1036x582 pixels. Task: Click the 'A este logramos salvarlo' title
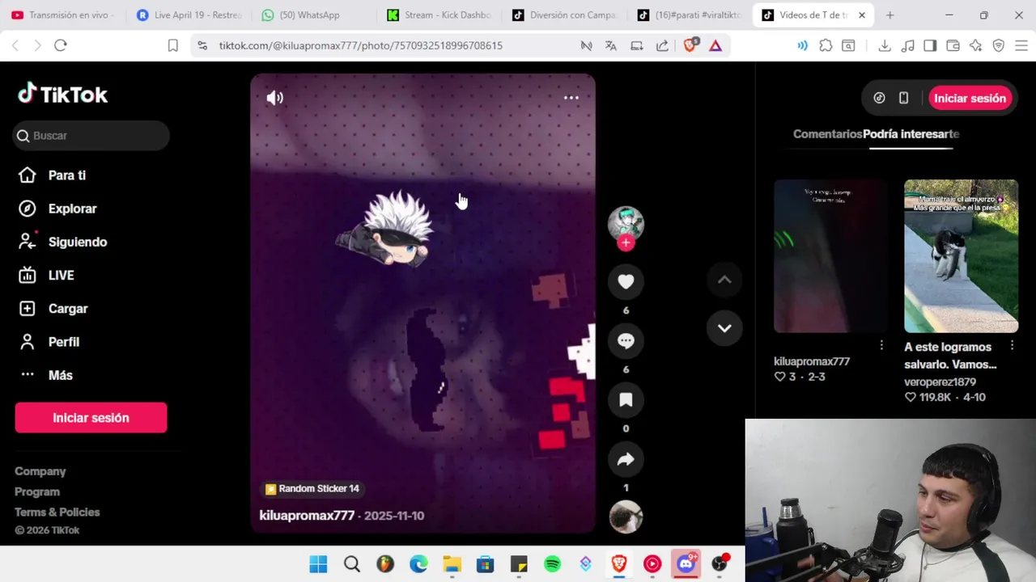click(951, 356)
